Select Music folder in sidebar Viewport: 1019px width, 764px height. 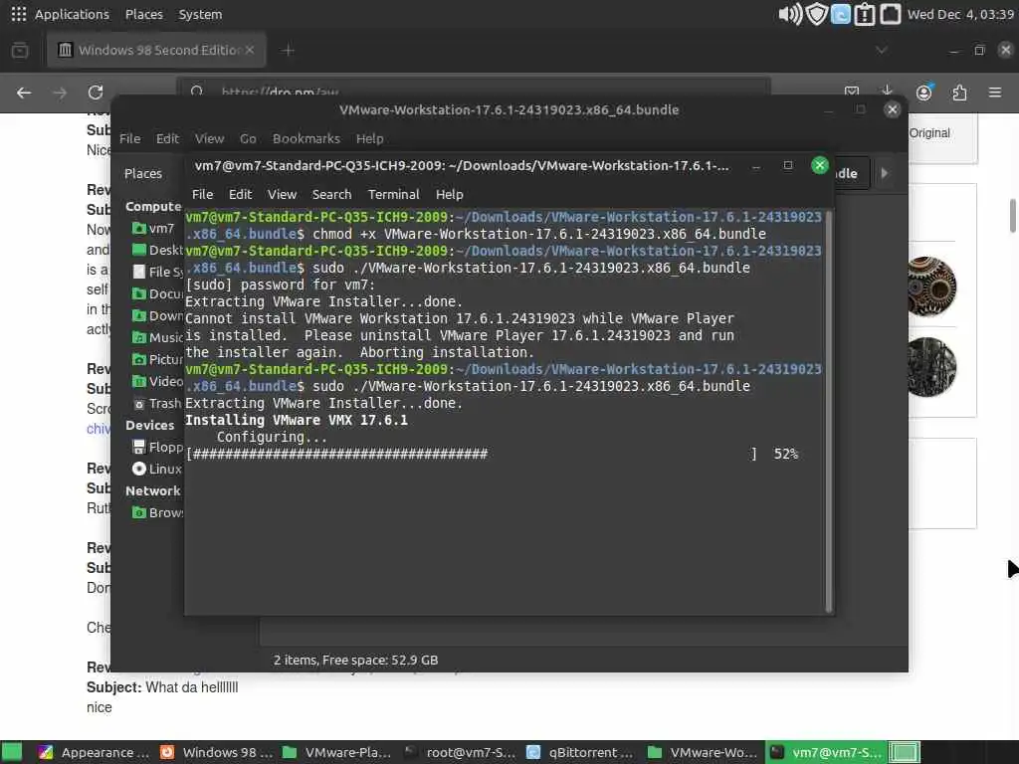(x=156, y=337)
